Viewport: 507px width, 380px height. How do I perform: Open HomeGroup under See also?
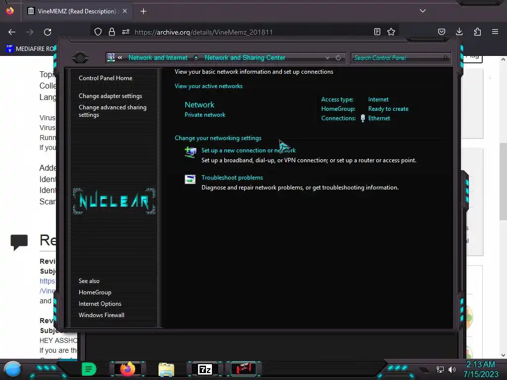coord(95,292)
